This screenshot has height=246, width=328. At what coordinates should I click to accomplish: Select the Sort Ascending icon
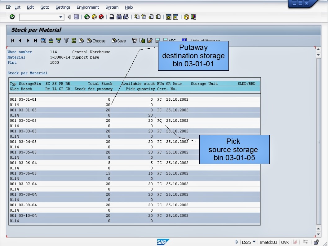[51, 40]
